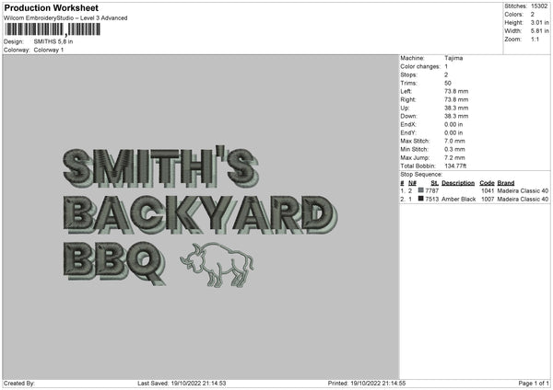Click the stitch count 7513
This screenshot has height=390, width=553.
click(432, 200)
